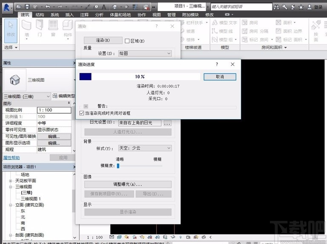Screen dimensions: 327x244
Task: Click the Save disk icon
Action: (x=27, y=7)
